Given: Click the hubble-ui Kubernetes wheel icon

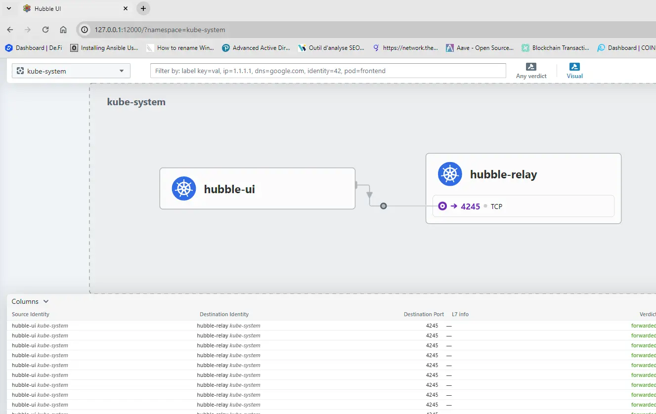Looking at the screenshot, I should (184, 189).
